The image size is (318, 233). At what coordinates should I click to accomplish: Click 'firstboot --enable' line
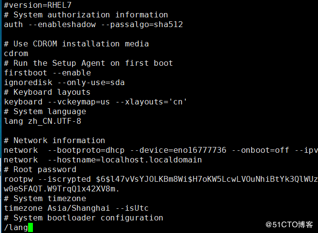(x=47, y=73)
